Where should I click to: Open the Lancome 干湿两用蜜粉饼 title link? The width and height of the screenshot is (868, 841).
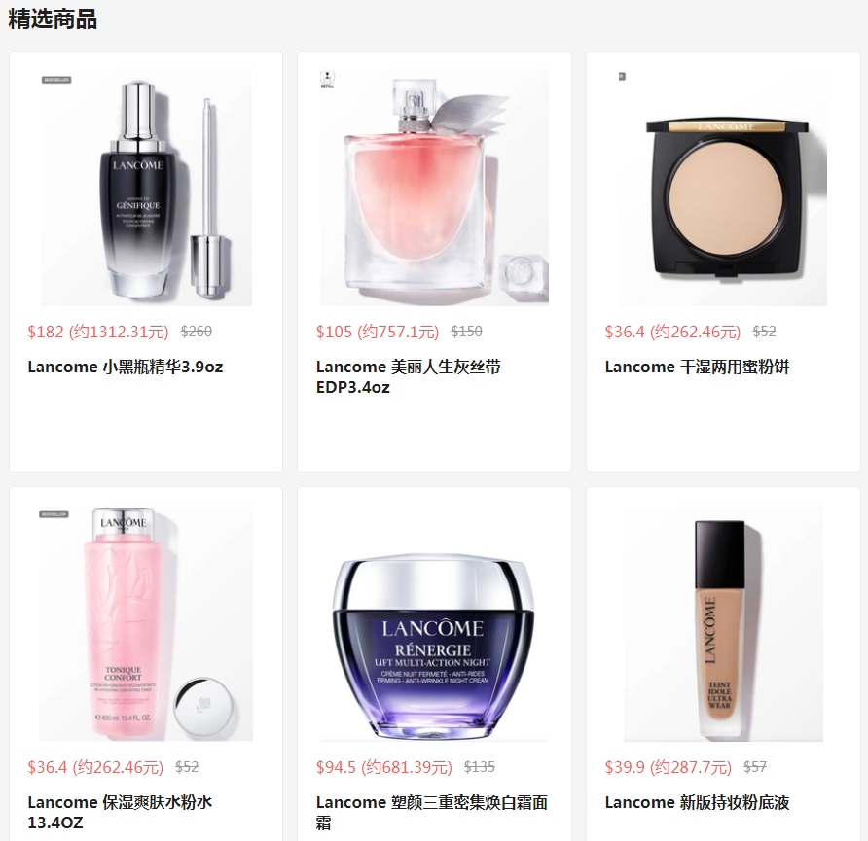[x=697, y=368]
